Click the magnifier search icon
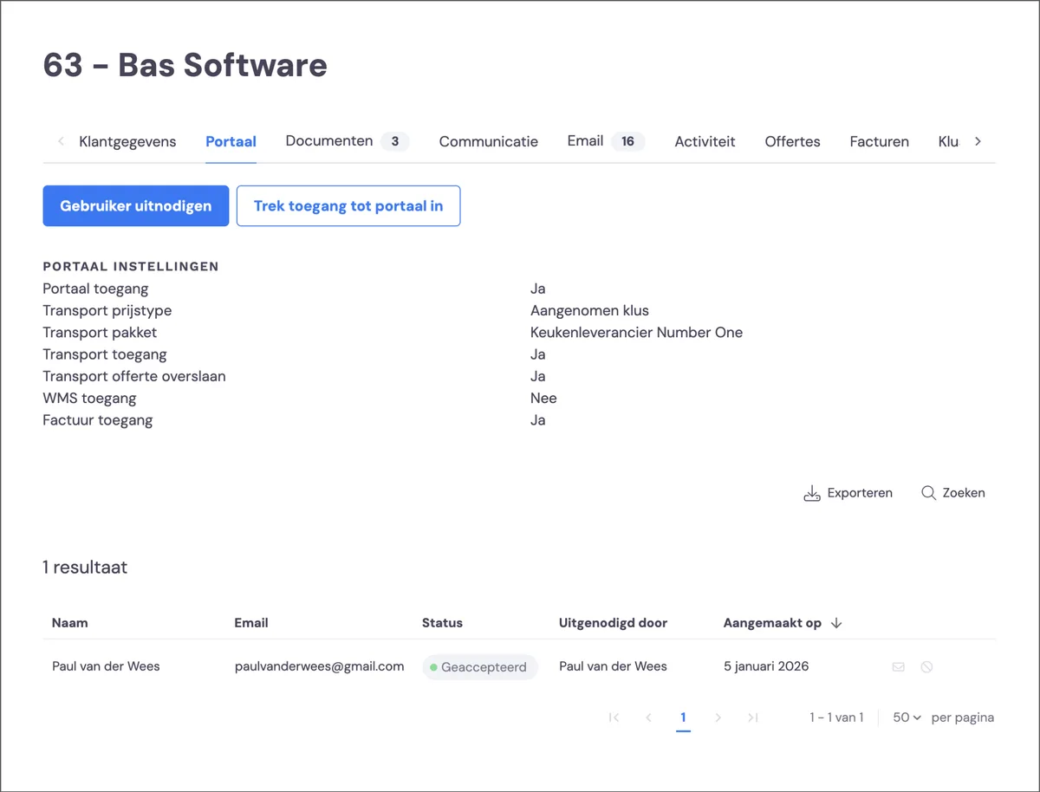The width and height of the screenshot is (1040, 792). [x=928, y=493]
